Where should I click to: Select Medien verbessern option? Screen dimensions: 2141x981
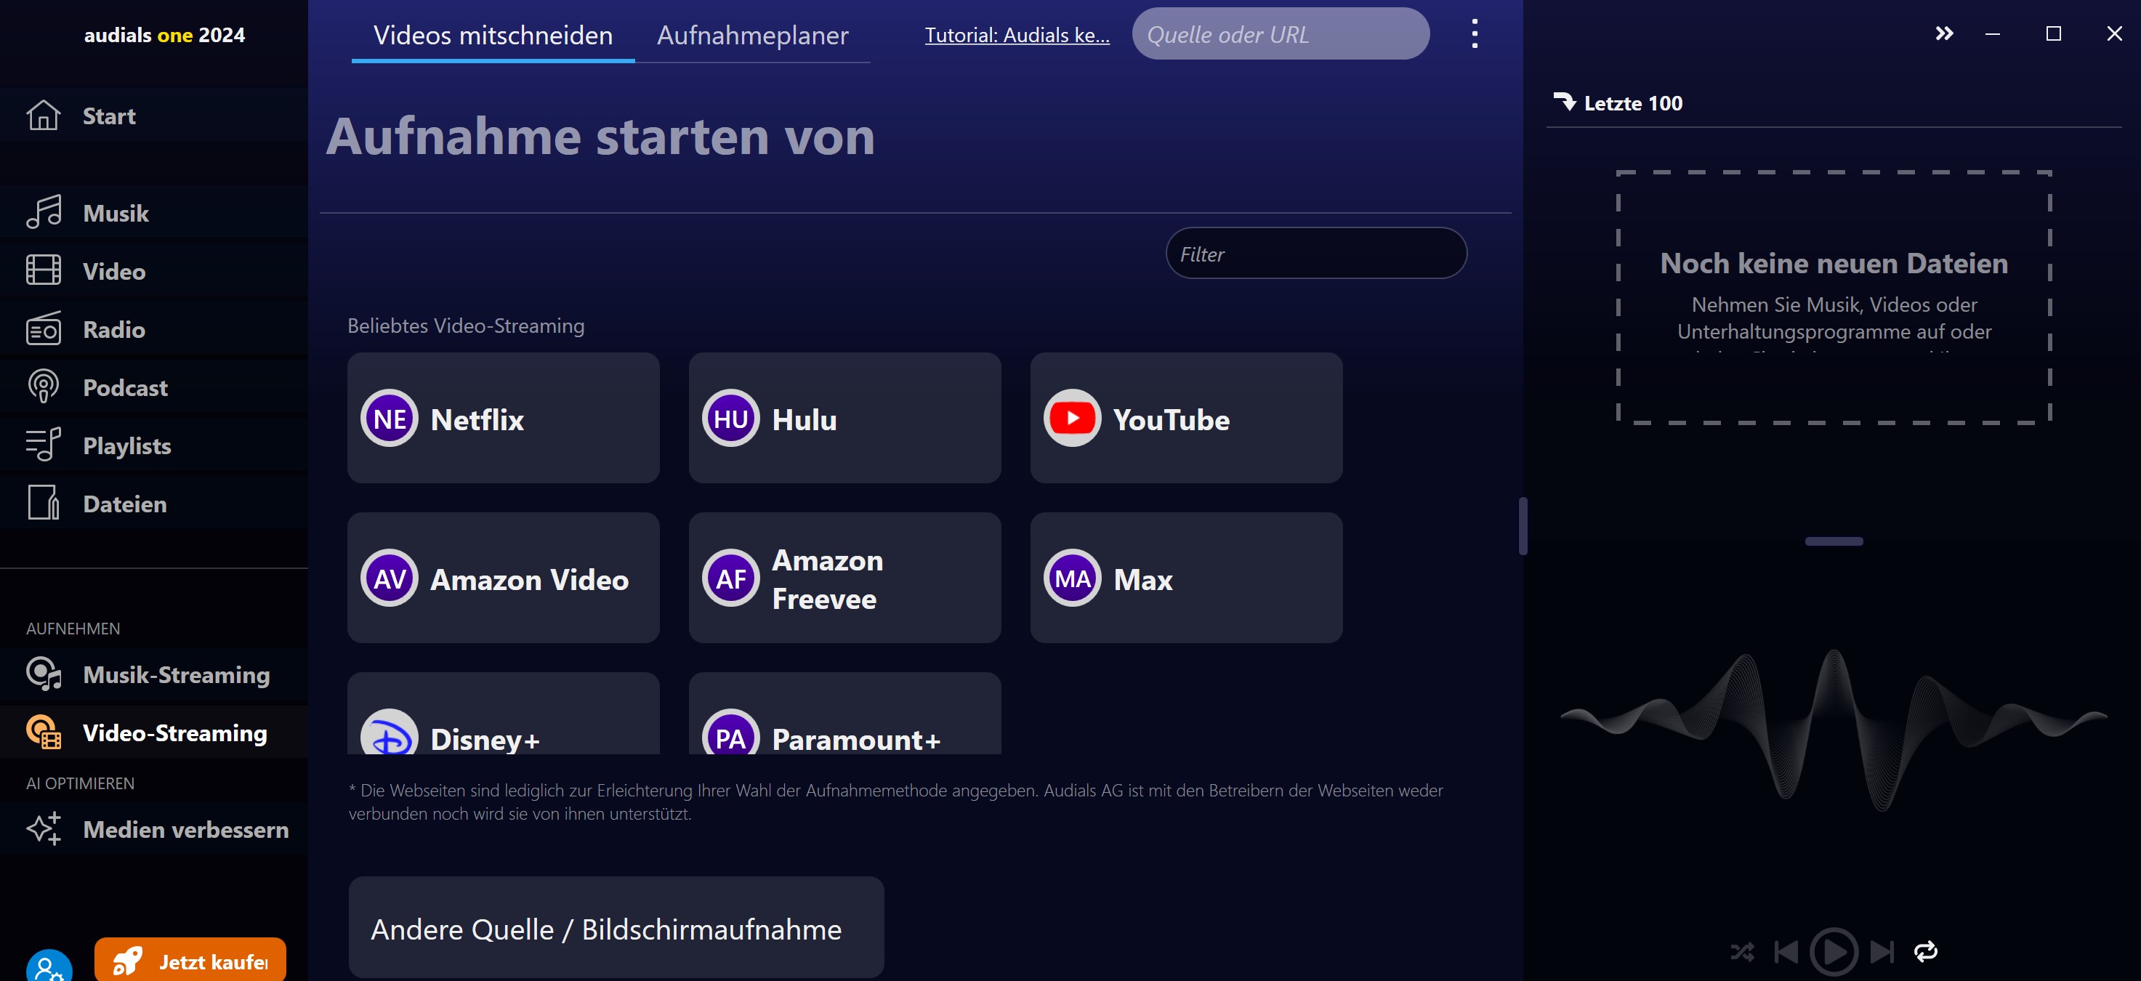(154, 829)
